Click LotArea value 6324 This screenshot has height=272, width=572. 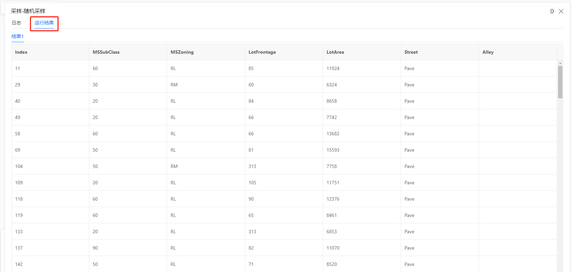pyautogui.click(x=332, y=85)
